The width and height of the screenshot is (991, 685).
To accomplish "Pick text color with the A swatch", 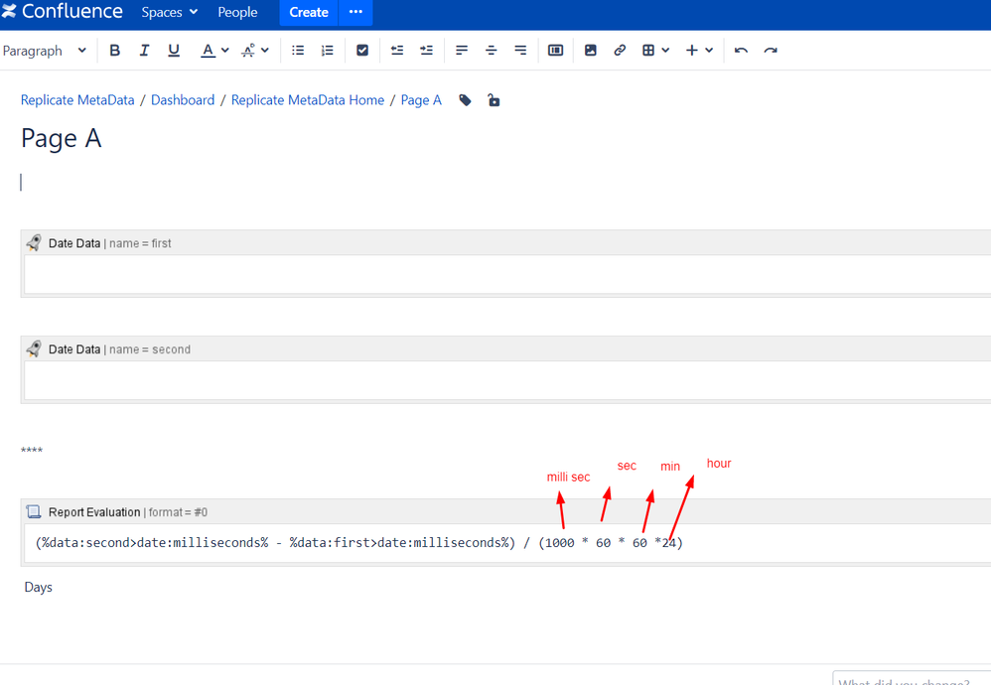I will (x=208, y=51).
